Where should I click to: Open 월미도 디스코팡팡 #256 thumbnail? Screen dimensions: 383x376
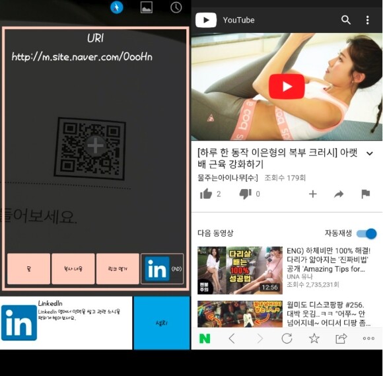240,314
